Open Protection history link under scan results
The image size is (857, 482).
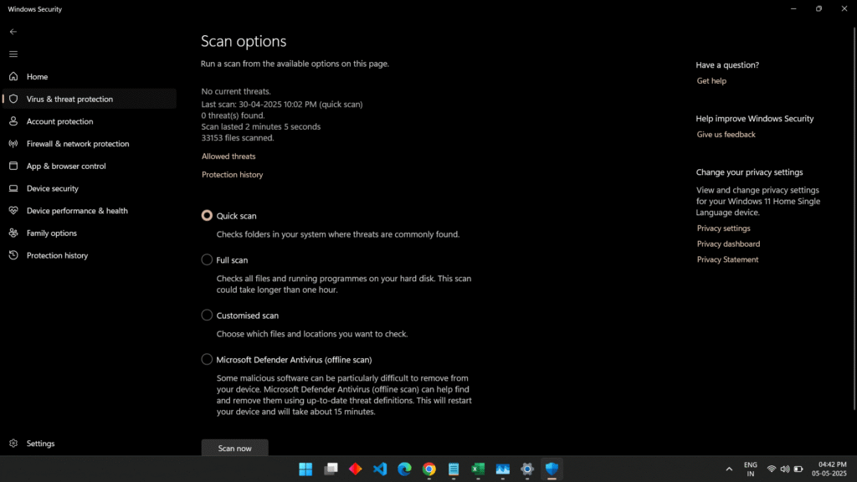(233, 174)
